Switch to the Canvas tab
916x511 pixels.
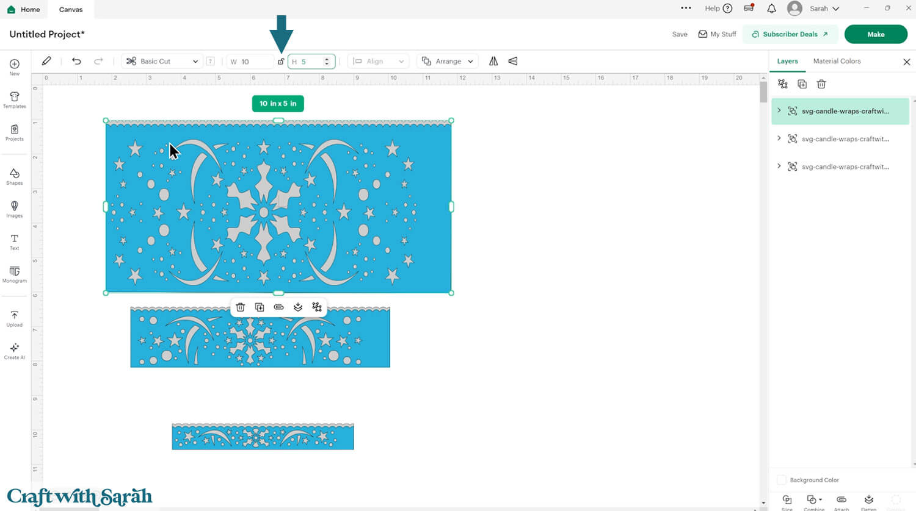point(71,9)
